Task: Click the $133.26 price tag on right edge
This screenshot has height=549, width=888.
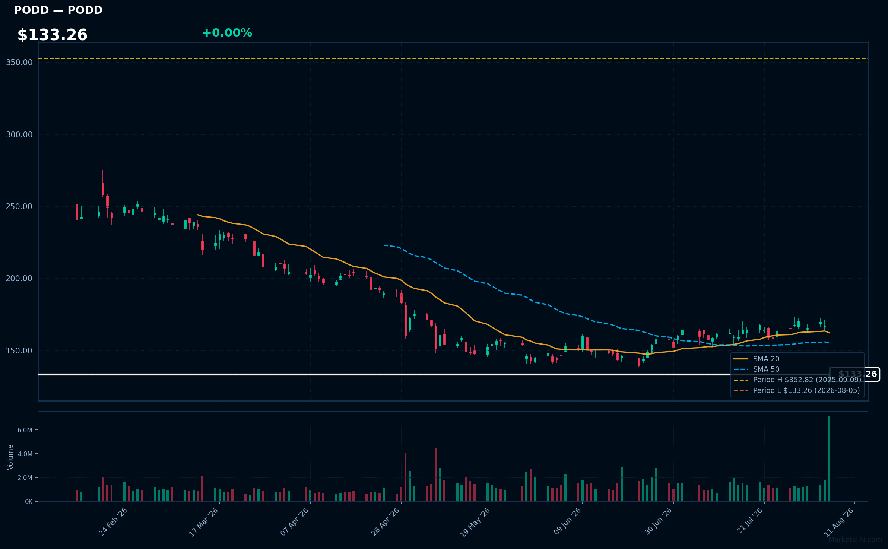Action: point(855,374)
